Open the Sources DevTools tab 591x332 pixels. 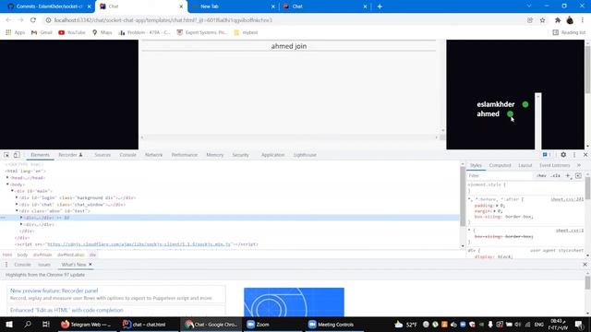pyautogui.click(x=103, y=155)
